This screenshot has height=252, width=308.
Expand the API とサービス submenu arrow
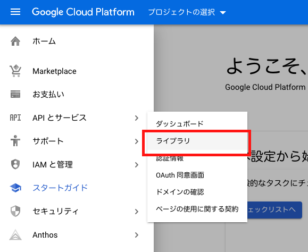click(x=137, y=118)
